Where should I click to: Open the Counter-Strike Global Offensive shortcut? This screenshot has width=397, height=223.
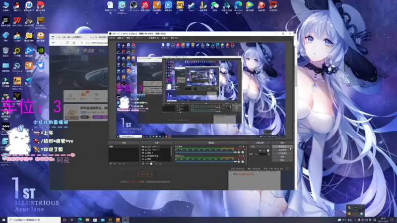click(17, 83)
